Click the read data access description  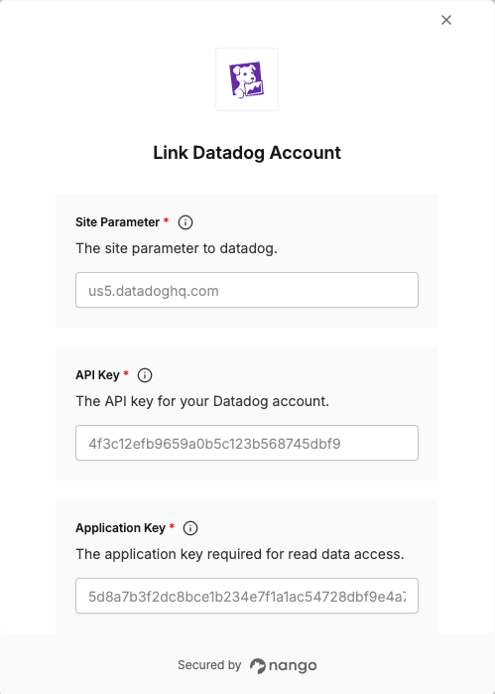click(x=240, y=554)
